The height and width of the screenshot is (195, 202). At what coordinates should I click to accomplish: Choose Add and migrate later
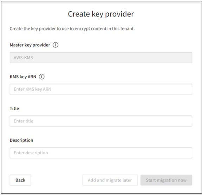click(110, 180)
